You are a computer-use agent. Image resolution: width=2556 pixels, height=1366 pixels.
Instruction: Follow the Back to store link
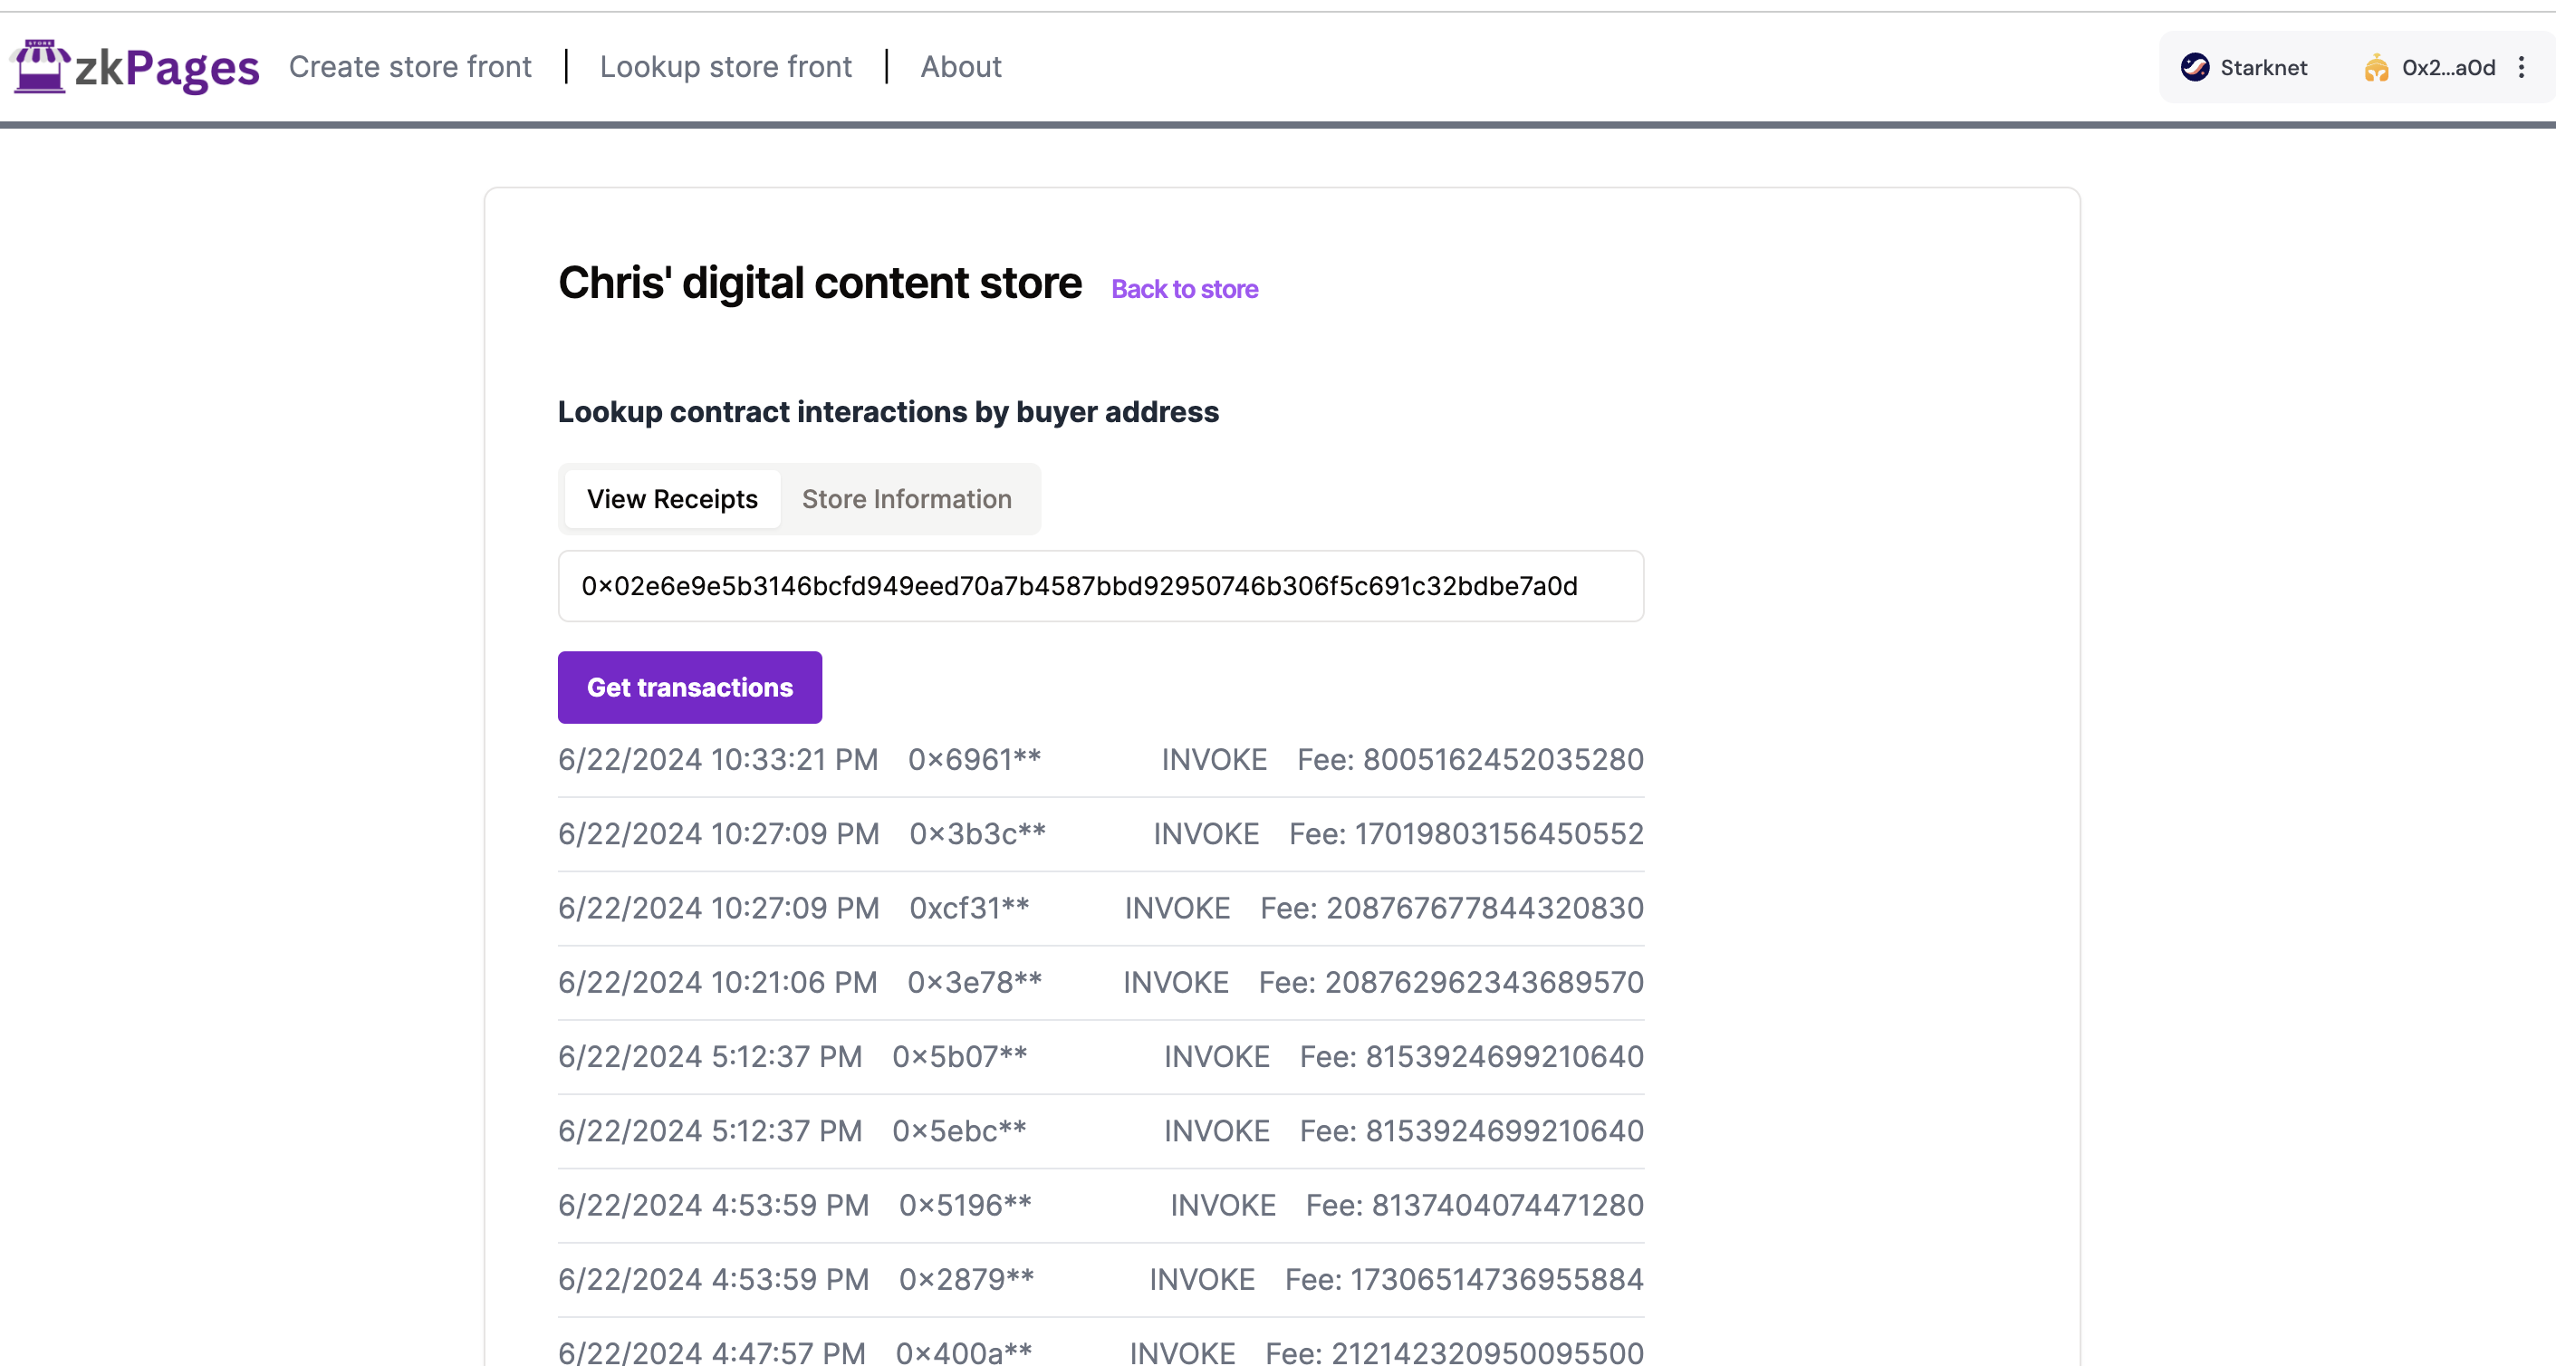1184,289
